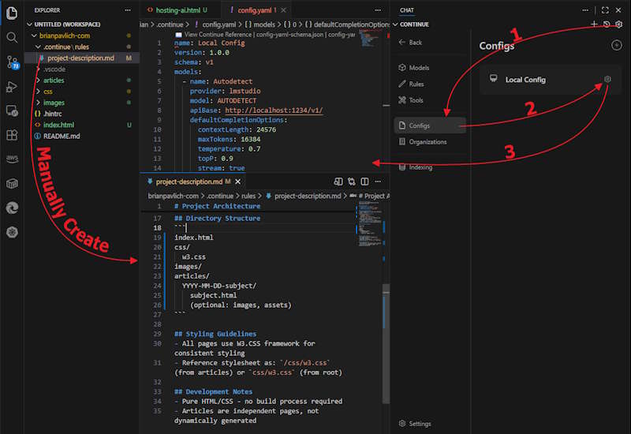
Task: Split the lower editor
Action: tap(364, 181)
